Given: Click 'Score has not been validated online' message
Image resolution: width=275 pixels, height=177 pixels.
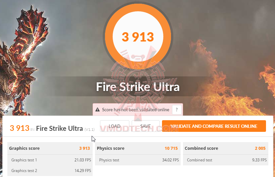Looking at the screenshot, I should [136, 110].
